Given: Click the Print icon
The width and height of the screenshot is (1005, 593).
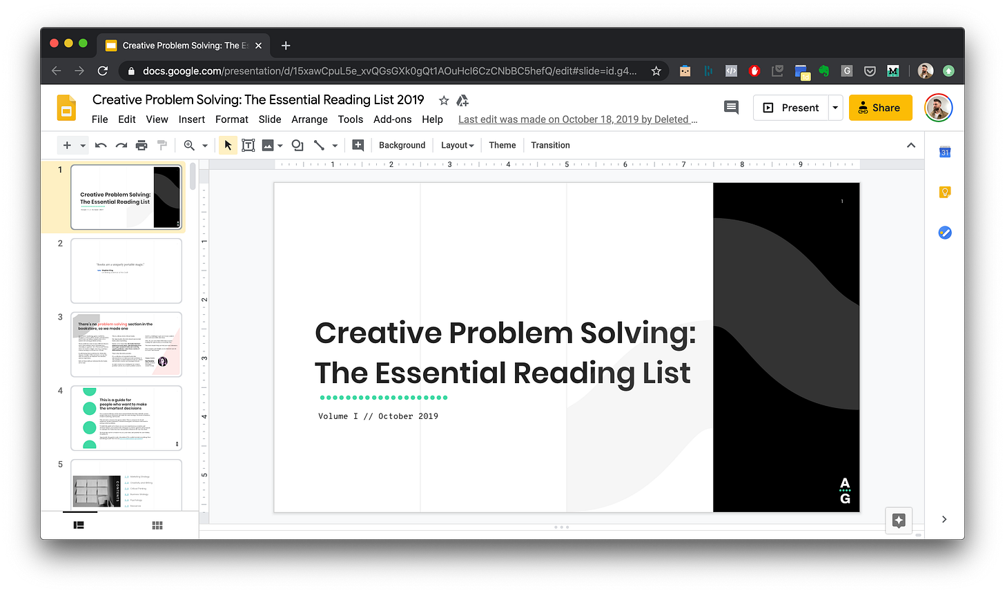Looking at the screenshot, I should (142, 145).
